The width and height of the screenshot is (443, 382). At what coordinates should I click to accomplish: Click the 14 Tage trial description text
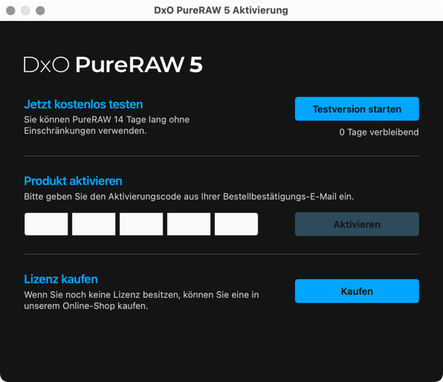point(106,125)
